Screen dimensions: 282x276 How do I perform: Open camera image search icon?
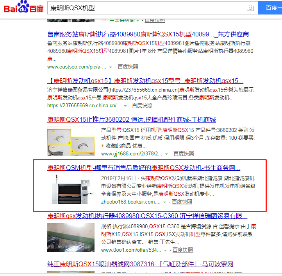[x=250, y=8]
